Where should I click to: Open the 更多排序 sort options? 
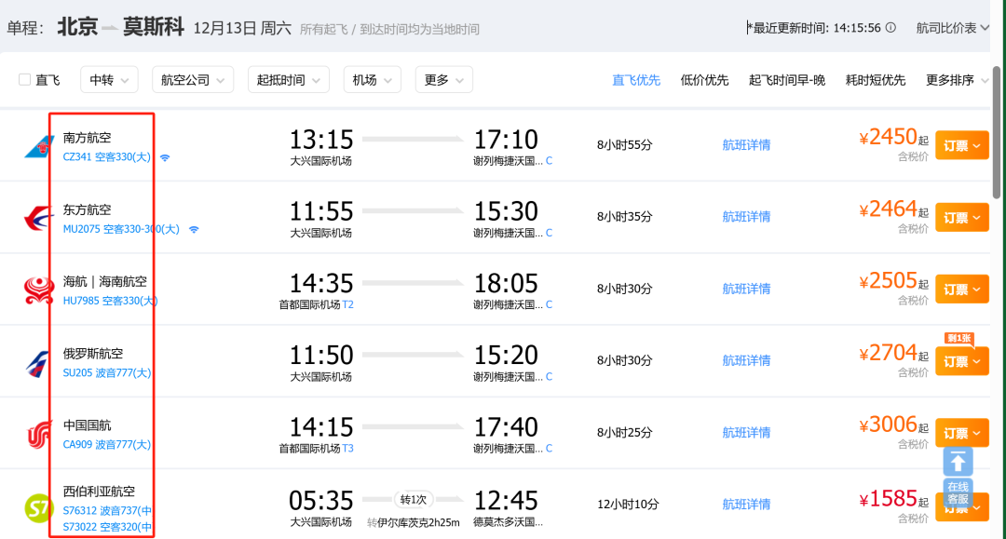pos(957,80)
